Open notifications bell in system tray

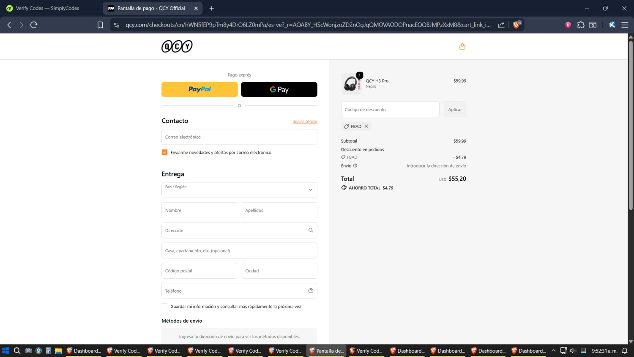tap(625, 351)
